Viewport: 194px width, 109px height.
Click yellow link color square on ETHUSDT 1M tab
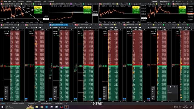[117, 4]
